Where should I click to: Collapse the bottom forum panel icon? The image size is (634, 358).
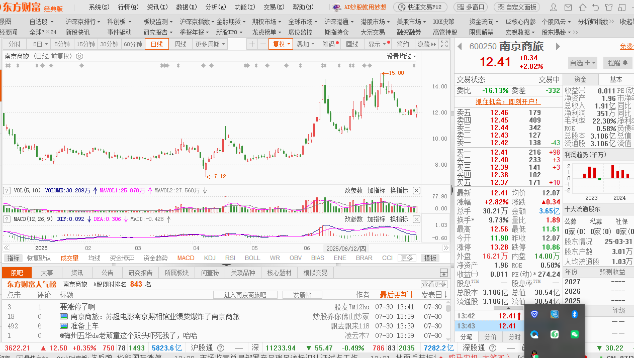tap(443, 273)
